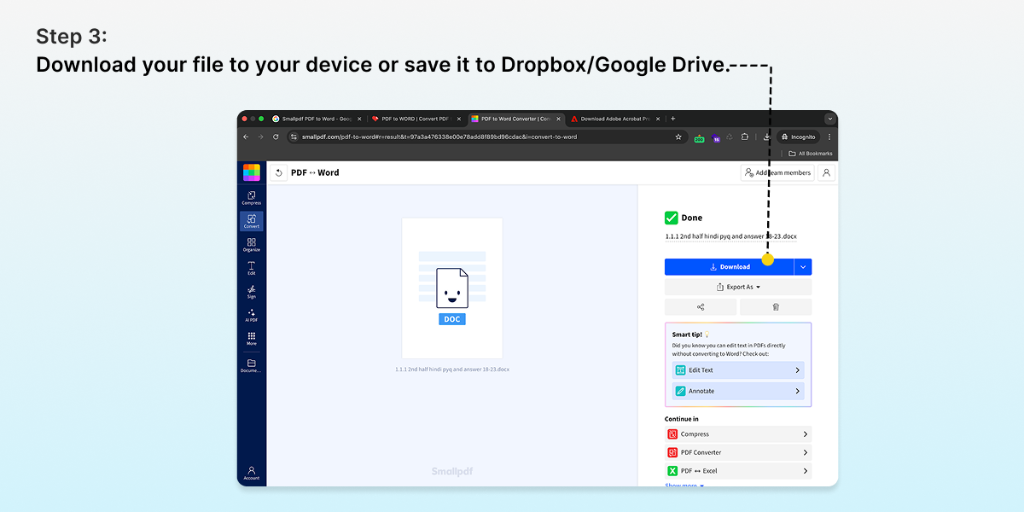Open the Compress tool in sidebar
Image resolution: width=1024 pixels, height=512 pixels.
pos(252,198)
